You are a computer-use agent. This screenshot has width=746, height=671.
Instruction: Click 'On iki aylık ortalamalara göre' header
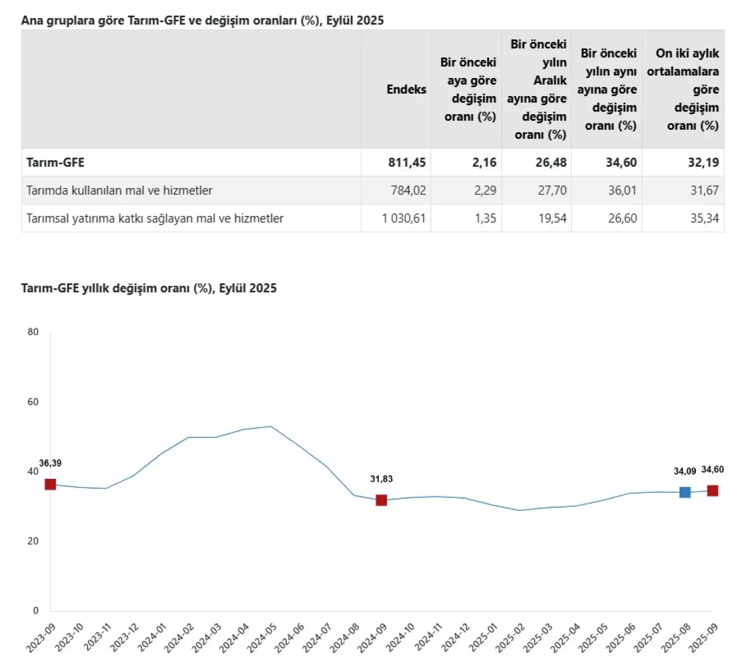[683, 89]
